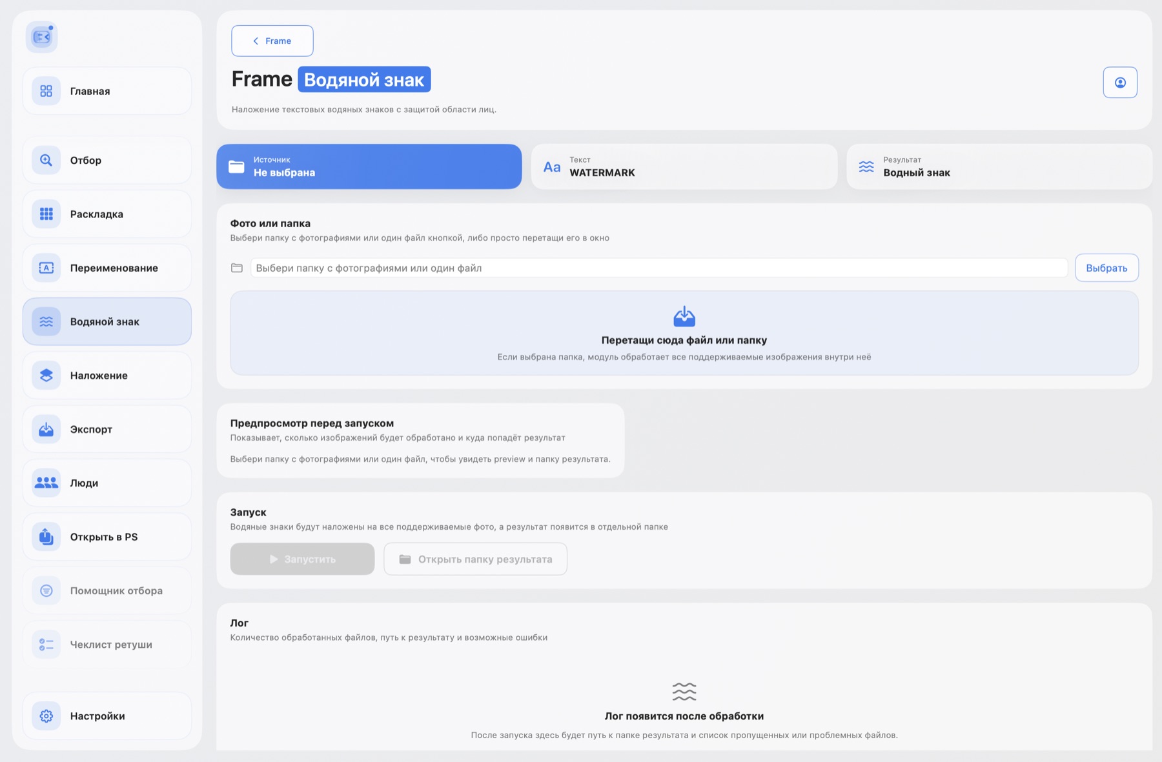Open the Переименование section
The image size is (1162, 762).
(107, 268)
